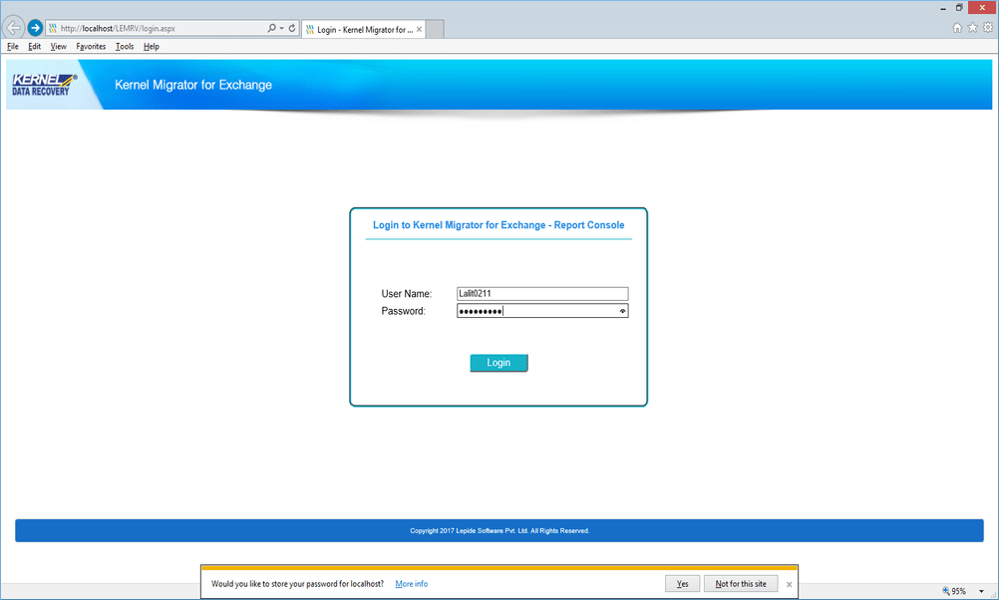Image resolution: width=999 pixels, height=600 pixels.
Task: Dismiss the password save notification bar
Action: [789, 584]
